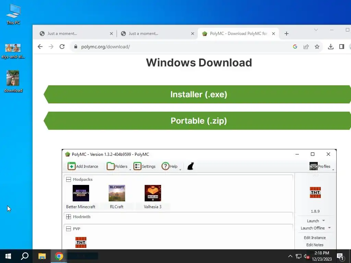
Task: Click the network tray icon
Action: click(x=299, y=256)
